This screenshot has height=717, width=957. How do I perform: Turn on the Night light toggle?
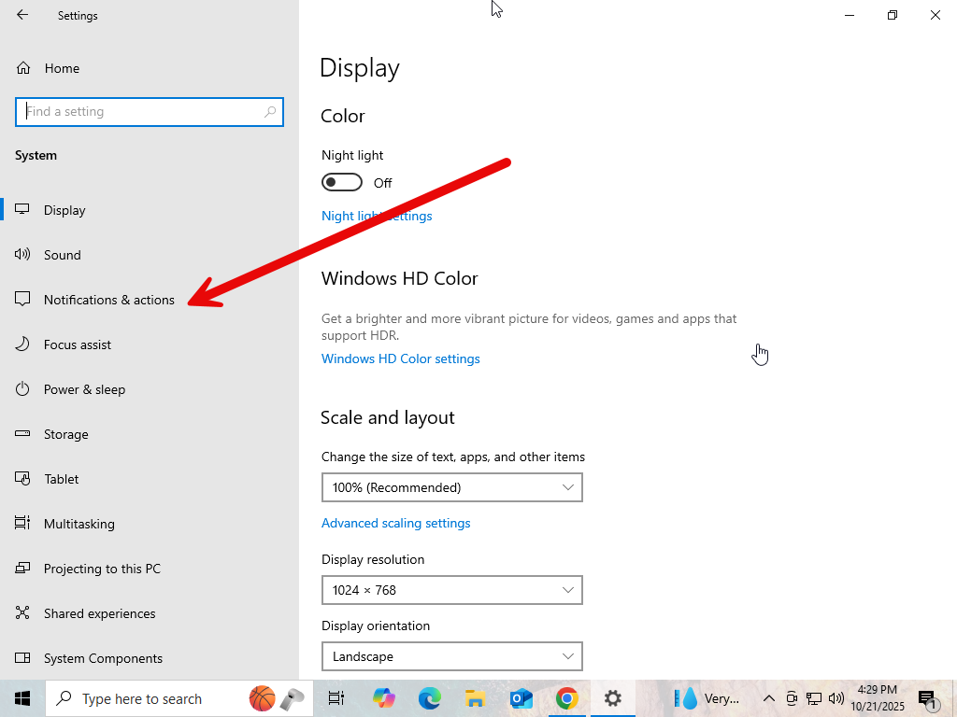click(342, 182)
